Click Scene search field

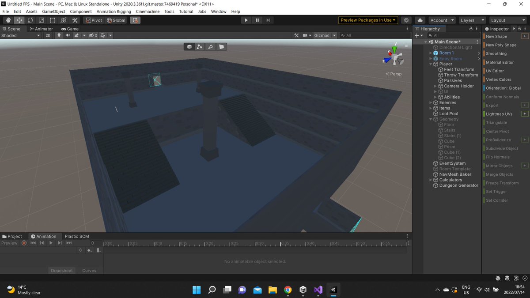375,35
